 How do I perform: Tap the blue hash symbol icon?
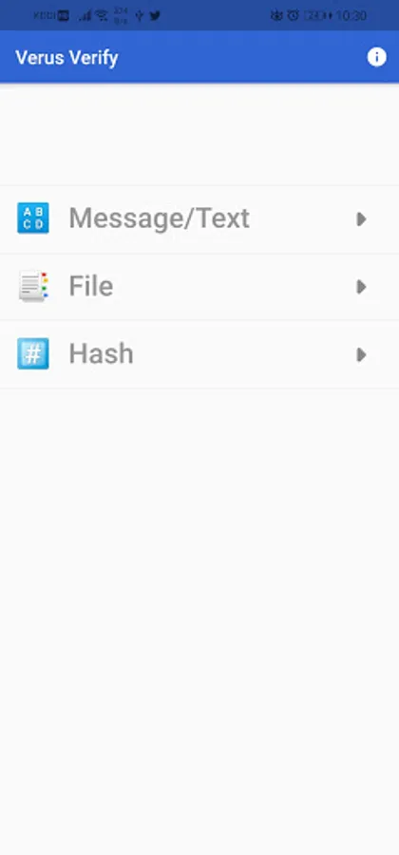[x=33, y=354]
